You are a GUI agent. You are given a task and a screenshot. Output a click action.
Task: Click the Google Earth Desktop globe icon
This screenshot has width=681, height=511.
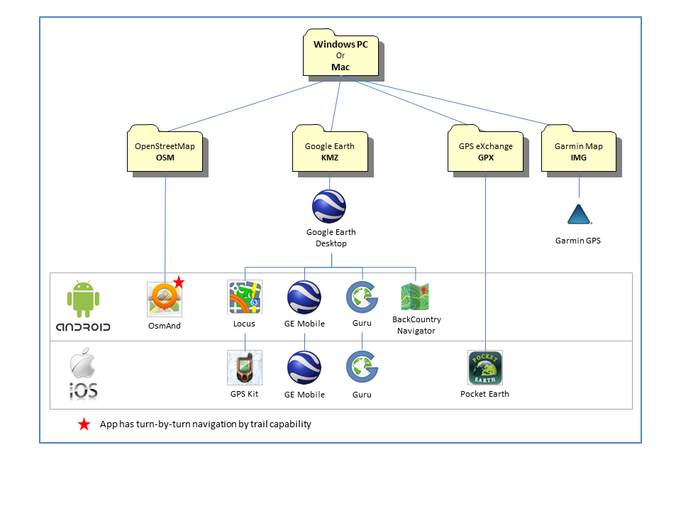(x=329, y=207)
